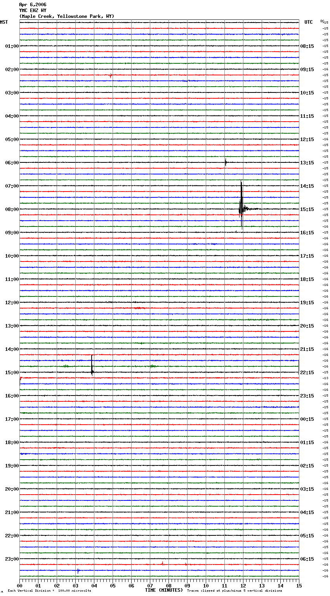Click "(Maple Creek, Yellowstone Park, WY)" location text
The width and height of the screenshot is (330, 596).
pyautogui.click(x=67, y=16)
